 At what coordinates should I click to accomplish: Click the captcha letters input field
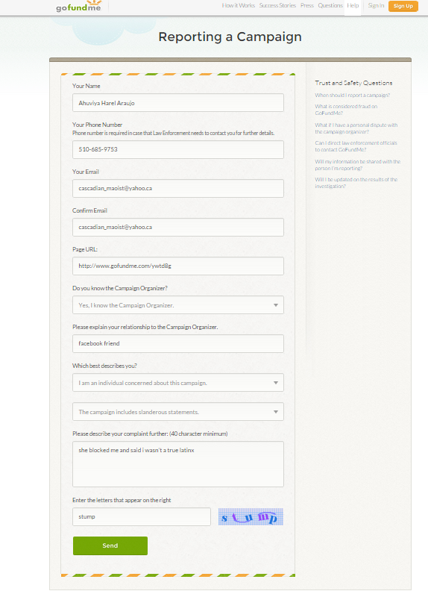pos(142,516)
